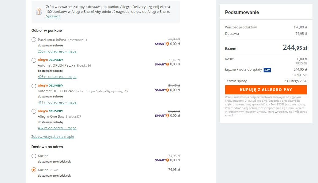Open the 408 m od adresu map link

pyautogui.click(x=57, y=77)
